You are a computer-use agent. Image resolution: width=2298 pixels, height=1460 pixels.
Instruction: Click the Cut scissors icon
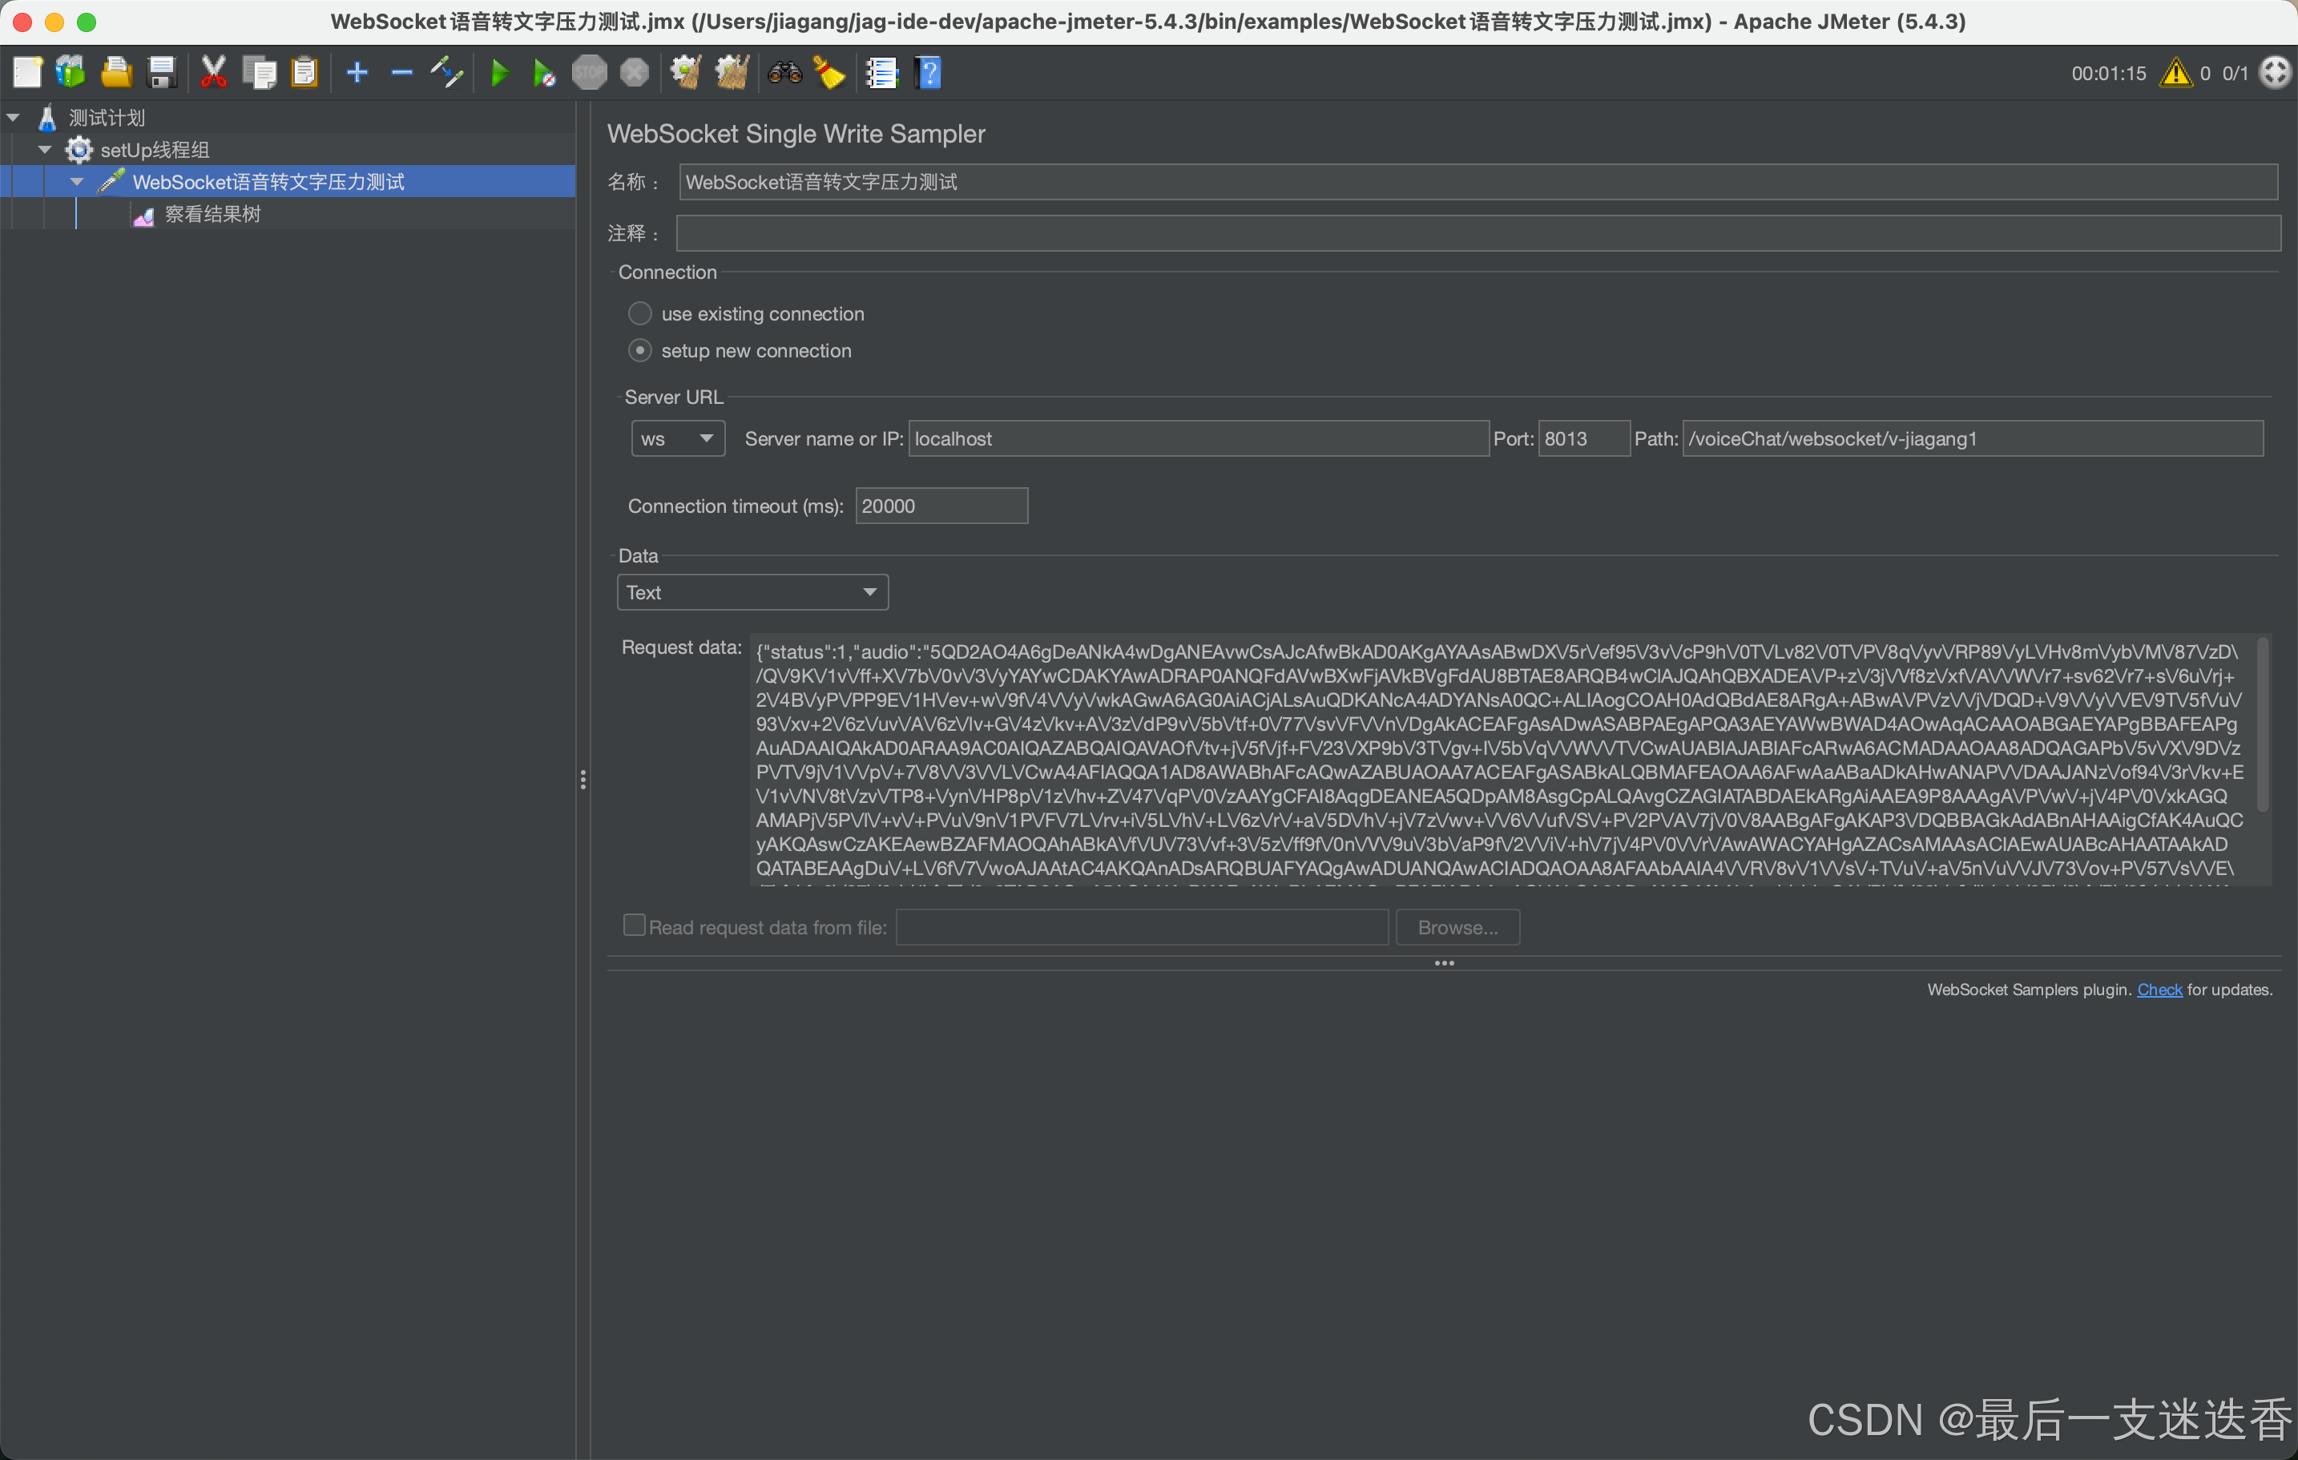(x=213, y=73)
